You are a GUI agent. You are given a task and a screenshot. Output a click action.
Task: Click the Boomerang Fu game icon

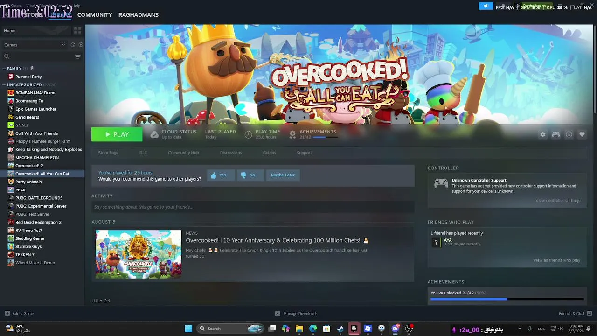coord(11,101)
